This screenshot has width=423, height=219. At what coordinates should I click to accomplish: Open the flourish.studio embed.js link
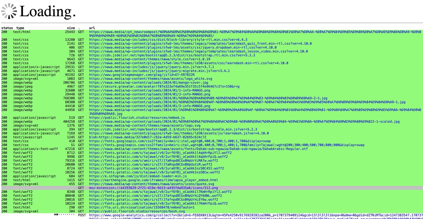click(137, 118)
